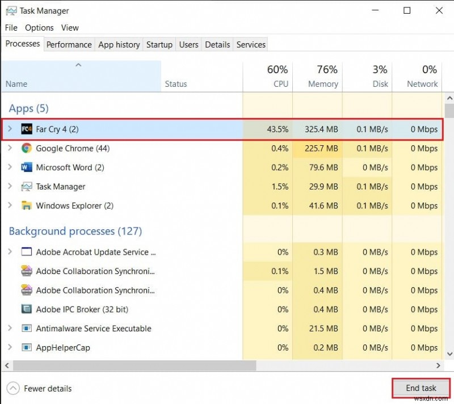Collapse details with the Fewer details arrow
The height and width of the screenshot is (404, 454).
point(12,388)
